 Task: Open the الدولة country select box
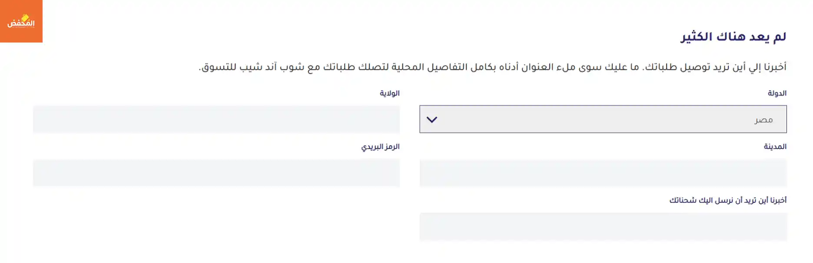pos(602,119)
